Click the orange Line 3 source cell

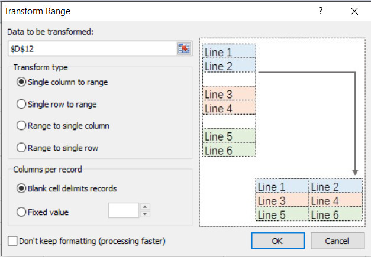(x=229, y=94)
